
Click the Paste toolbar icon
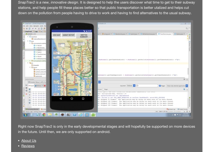click(x=44, y=29)
